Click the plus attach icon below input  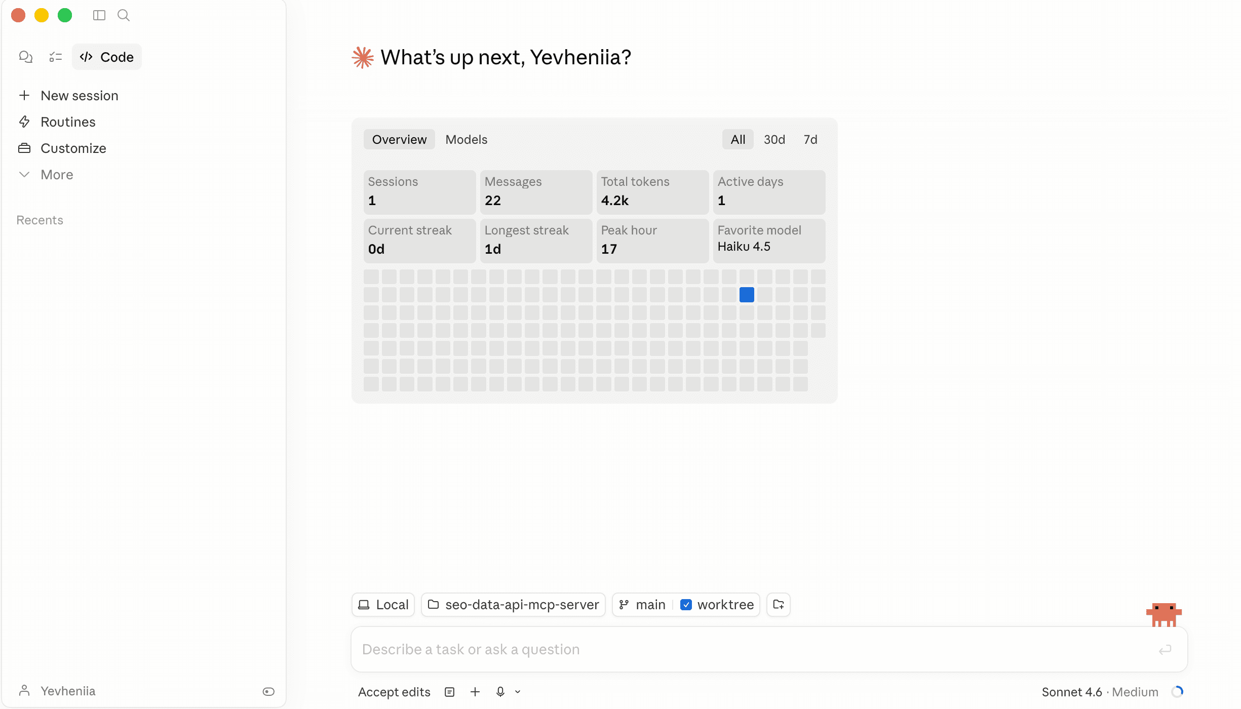pos(475,692)
